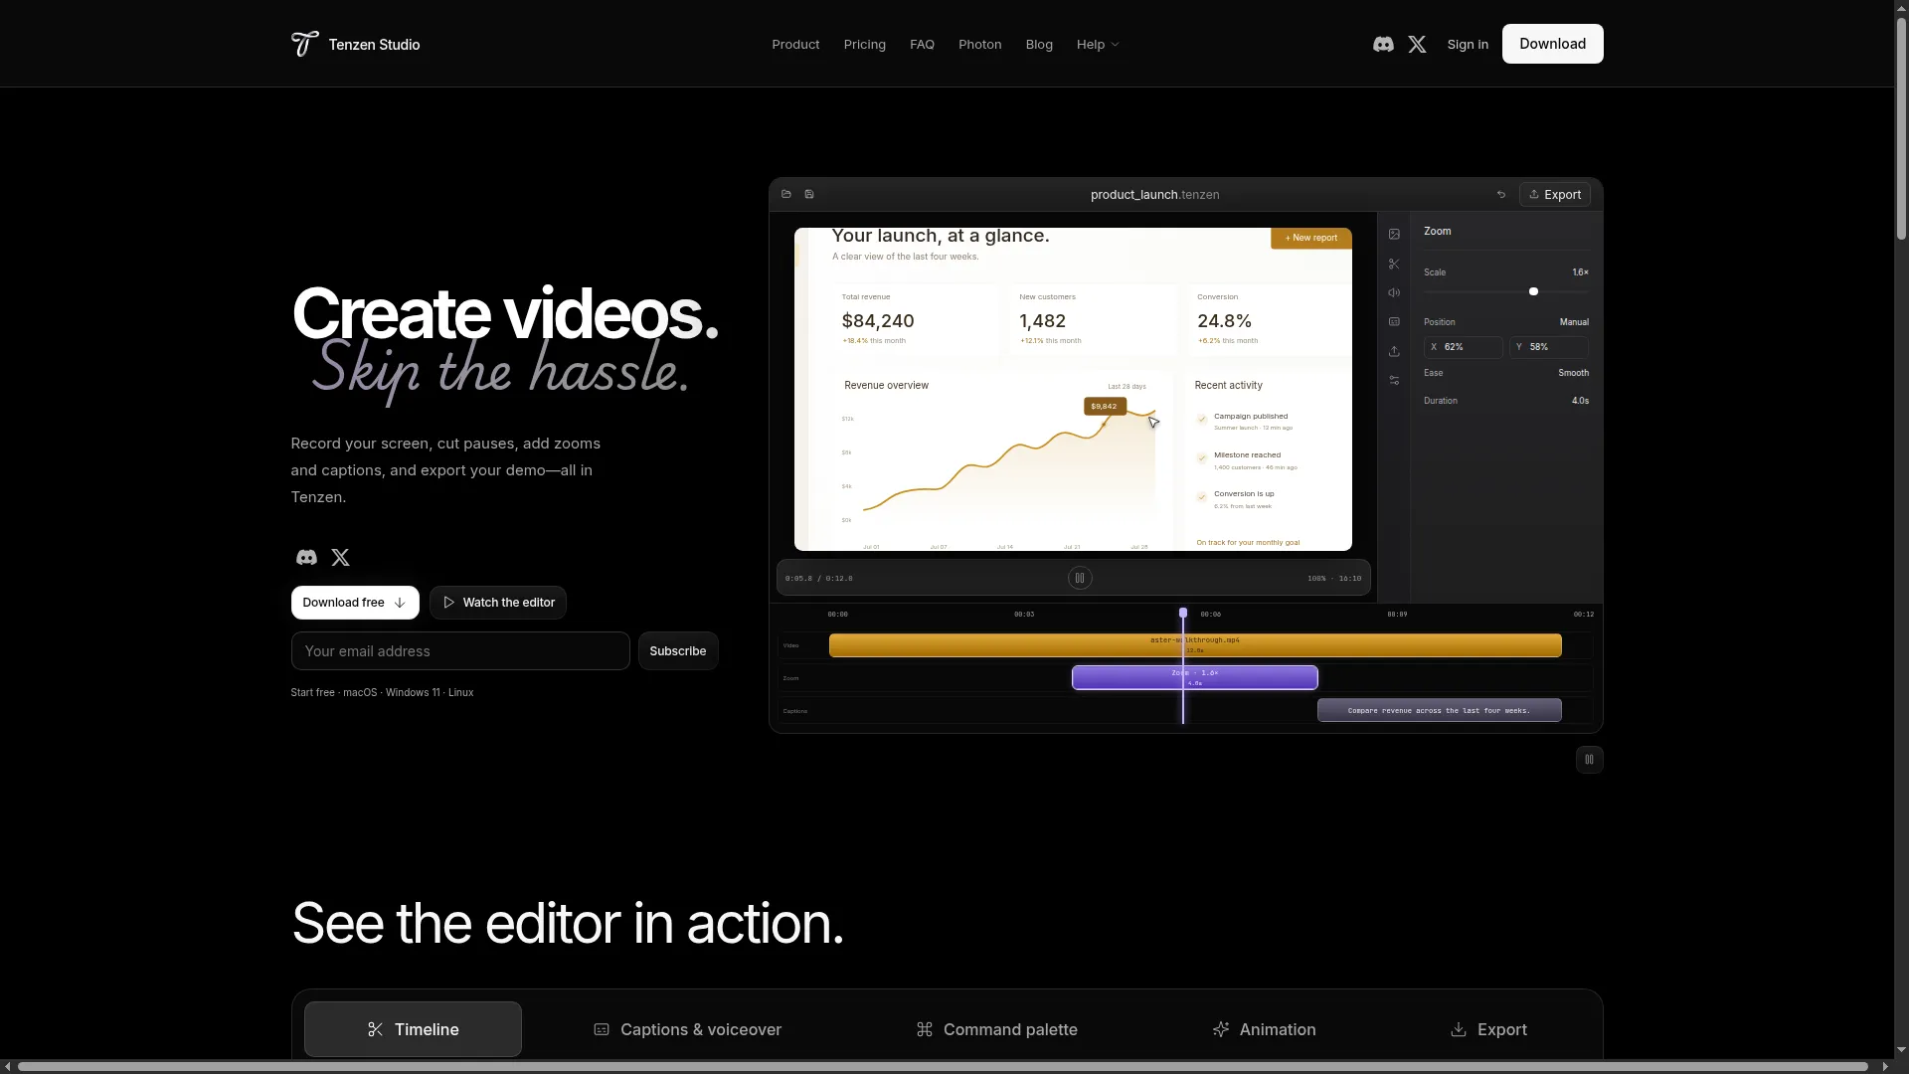
Task: Select the caption clip about comparing revenue
Action: 1439,710
